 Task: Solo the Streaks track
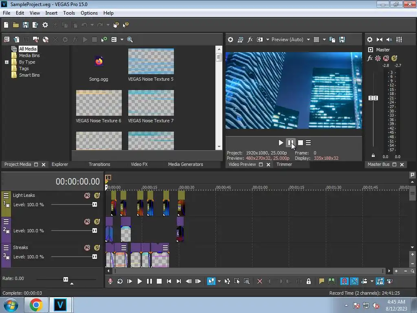[x=97, y=248]
